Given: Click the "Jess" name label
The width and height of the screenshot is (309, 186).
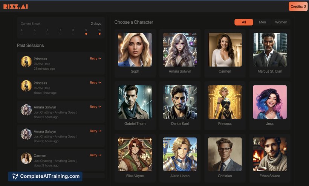Looking at the screenshot, I should point(270,123).
